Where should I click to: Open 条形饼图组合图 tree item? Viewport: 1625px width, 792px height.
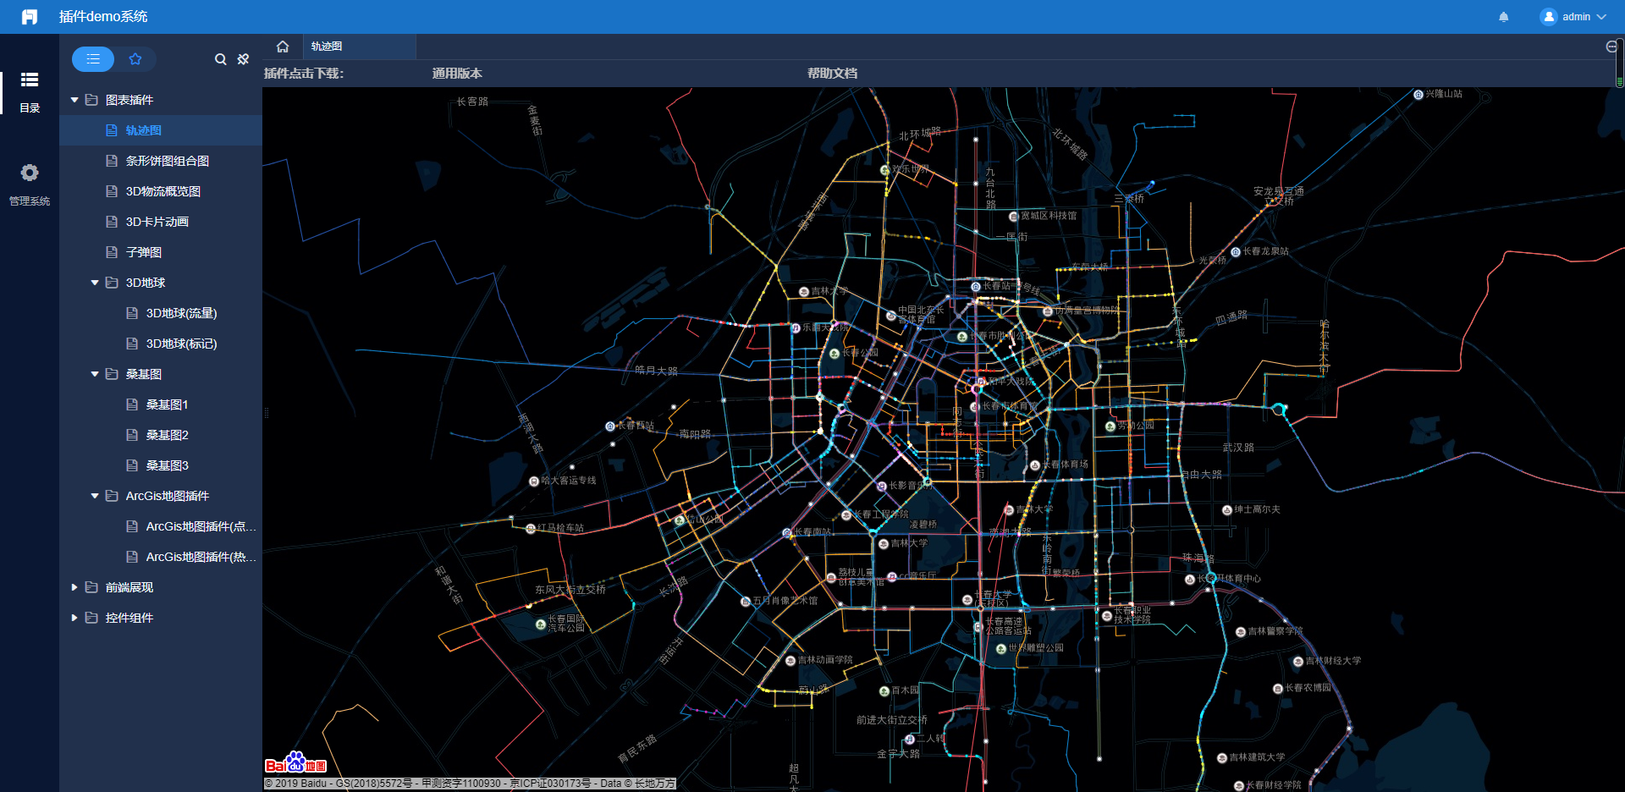[167, 161]
